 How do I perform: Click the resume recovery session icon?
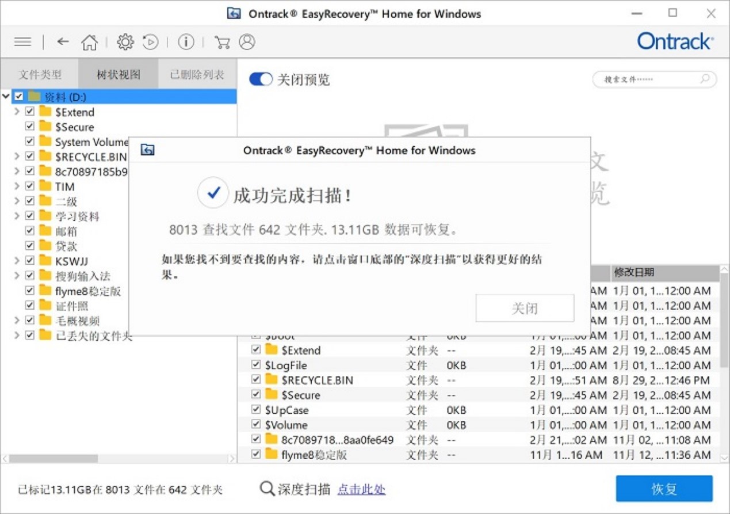click(150, 41)
